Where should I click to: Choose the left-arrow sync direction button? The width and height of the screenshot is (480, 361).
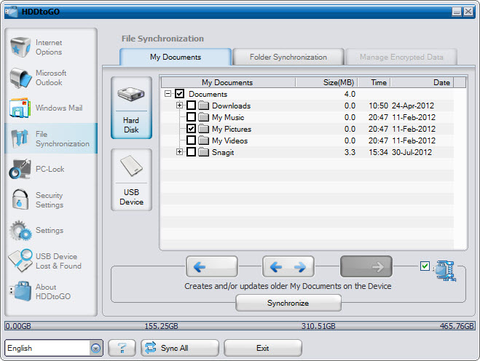(x=212, y=267)
